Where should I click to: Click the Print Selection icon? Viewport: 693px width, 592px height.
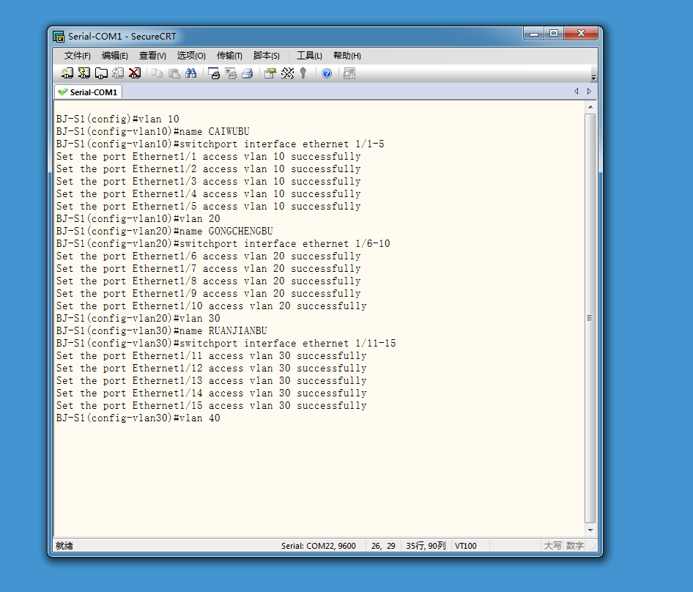[x=231, y=73]
